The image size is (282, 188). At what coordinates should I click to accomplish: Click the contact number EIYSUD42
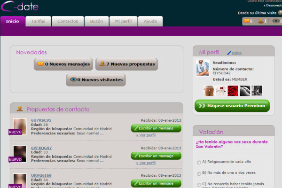pos(221,73)
